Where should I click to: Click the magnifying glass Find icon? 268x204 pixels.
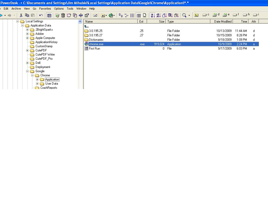tap(184, 15)
